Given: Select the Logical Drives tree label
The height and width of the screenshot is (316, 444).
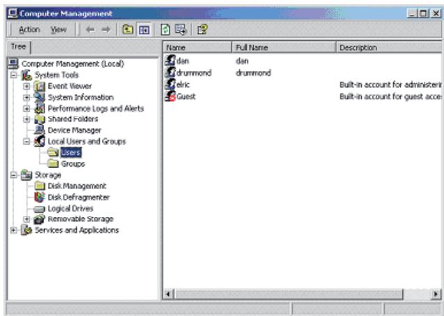Looking at the screenshot, I should pos(70,209).
